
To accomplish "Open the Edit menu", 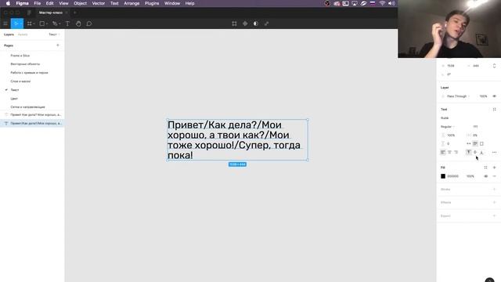I will [x=49, y=3].
